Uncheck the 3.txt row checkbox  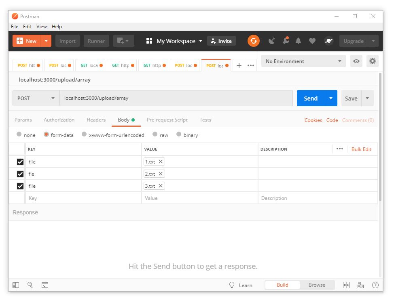click(x=20, y=186)
